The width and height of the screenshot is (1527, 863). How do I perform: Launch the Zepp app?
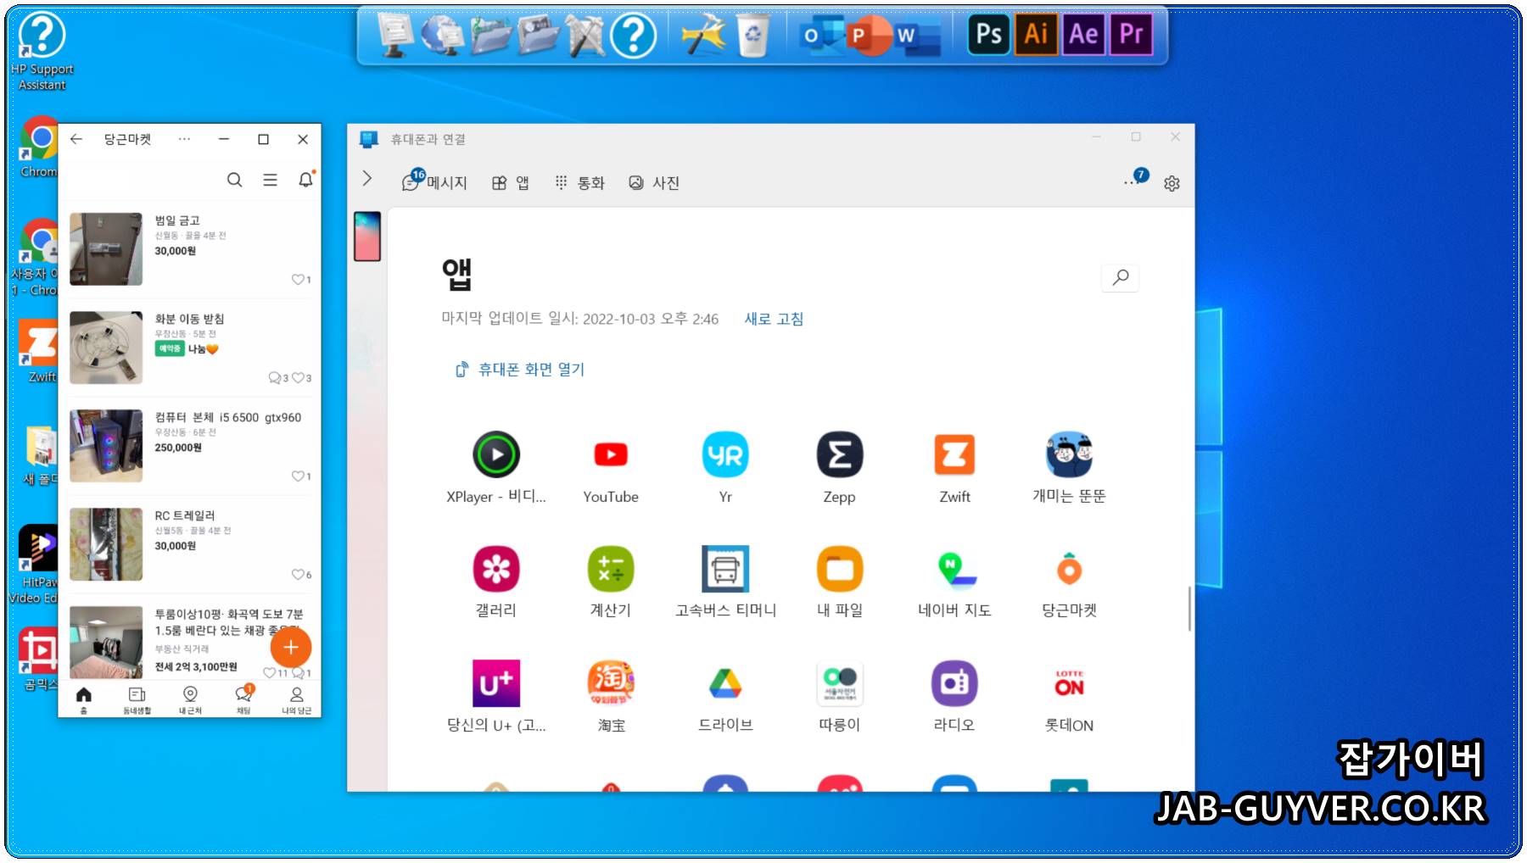click(840, 455)
